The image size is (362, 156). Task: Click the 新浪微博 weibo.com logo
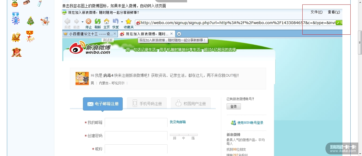point(90,47)
